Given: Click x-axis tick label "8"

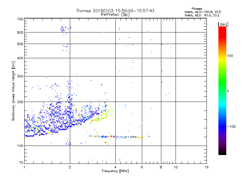Looking at the screenshot, I should 161,167.
